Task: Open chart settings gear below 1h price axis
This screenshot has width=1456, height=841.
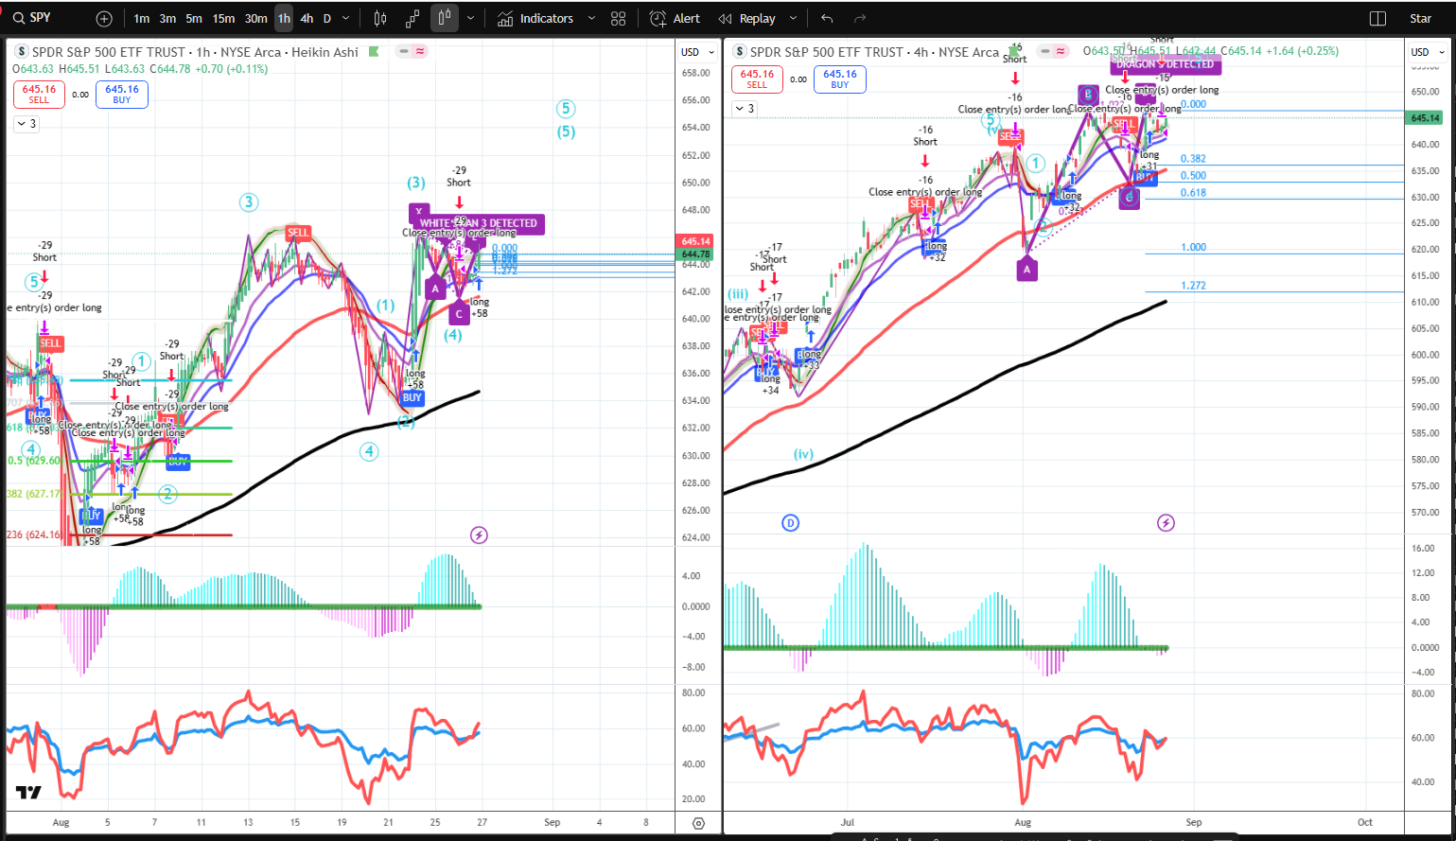Action: (x=698, y=823)
